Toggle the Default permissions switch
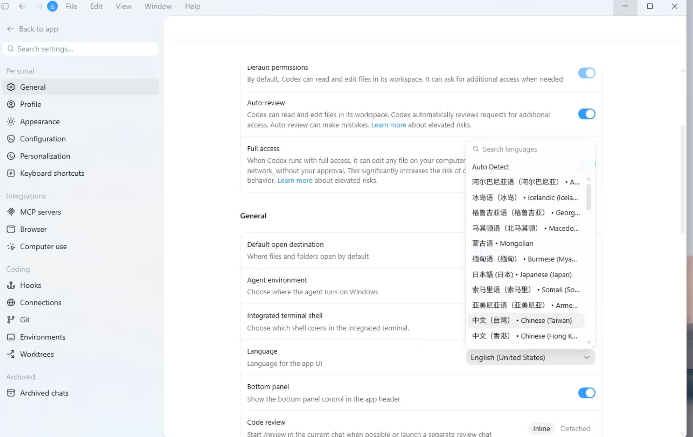Screen dimensions: 693x437 pos(587,73)
